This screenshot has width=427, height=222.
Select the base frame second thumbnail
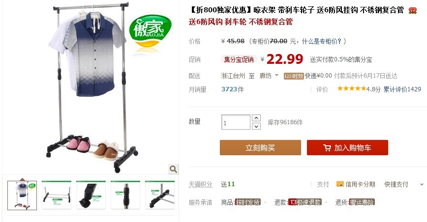[x=57, y=195]
